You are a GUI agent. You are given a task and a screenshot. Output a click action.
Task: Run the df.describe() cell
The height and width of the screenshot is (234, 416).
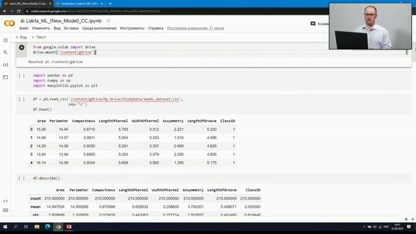21,178
